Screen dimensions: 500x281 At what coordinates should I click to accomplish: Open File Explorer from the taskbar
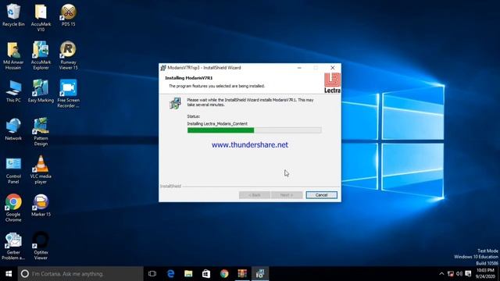(x=188, y=274)
